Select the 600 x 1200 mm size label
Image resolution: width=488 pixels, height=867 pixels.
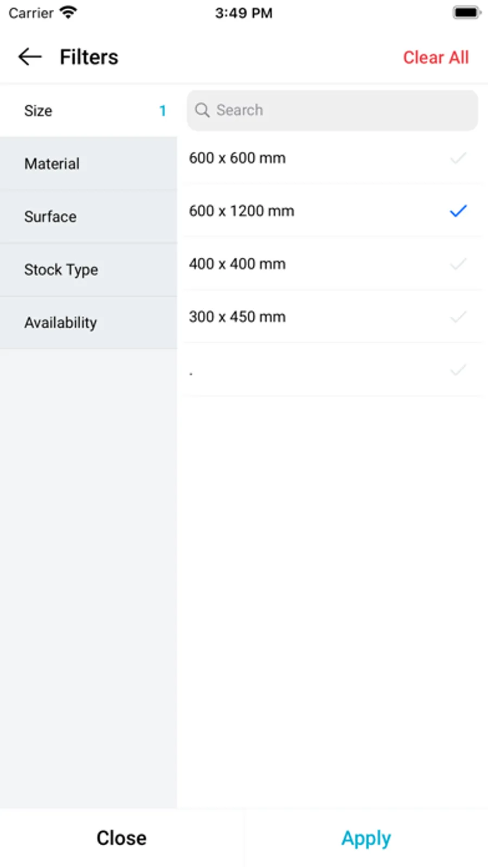point(242,211)
